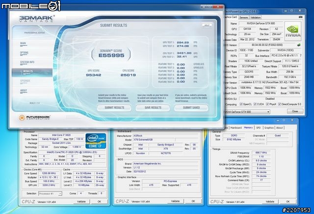Open OPTIONS section in 3DMark sidebar
Viewport: 314px width, 214px height.
click(x=24, y=53)
